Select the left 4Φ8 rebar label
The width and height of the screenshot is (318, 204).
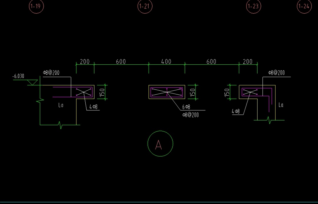tap(93, 107)
